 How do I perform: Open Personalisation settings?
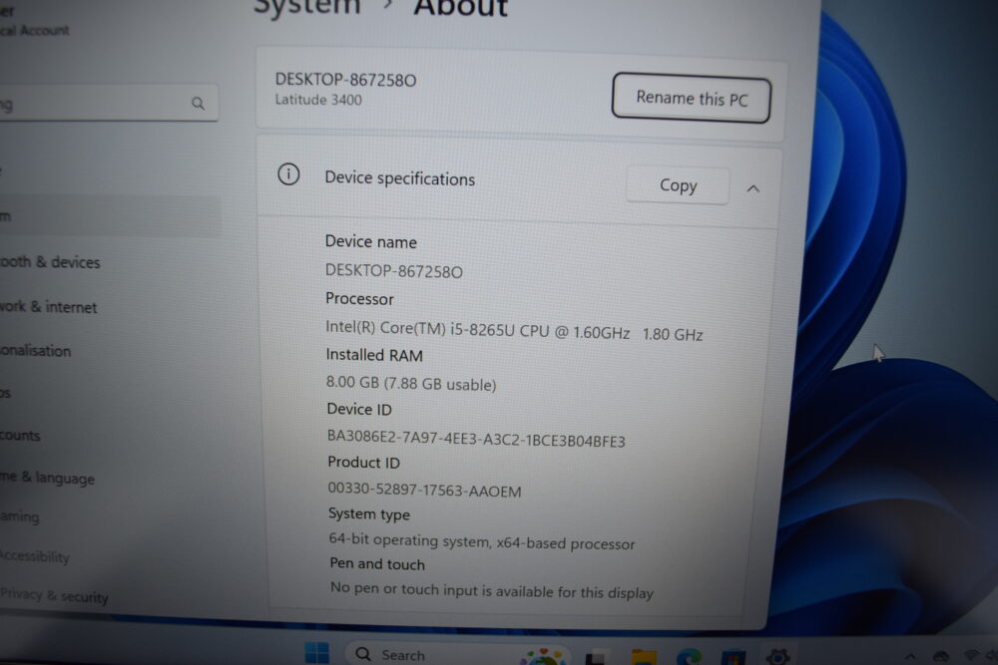tap(36, 351)
